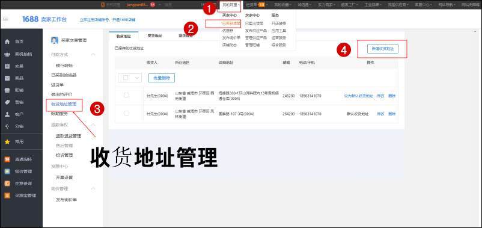The image size is (482, 228).
Task: Switch to the 发货地址 tab
Action: 154,35
